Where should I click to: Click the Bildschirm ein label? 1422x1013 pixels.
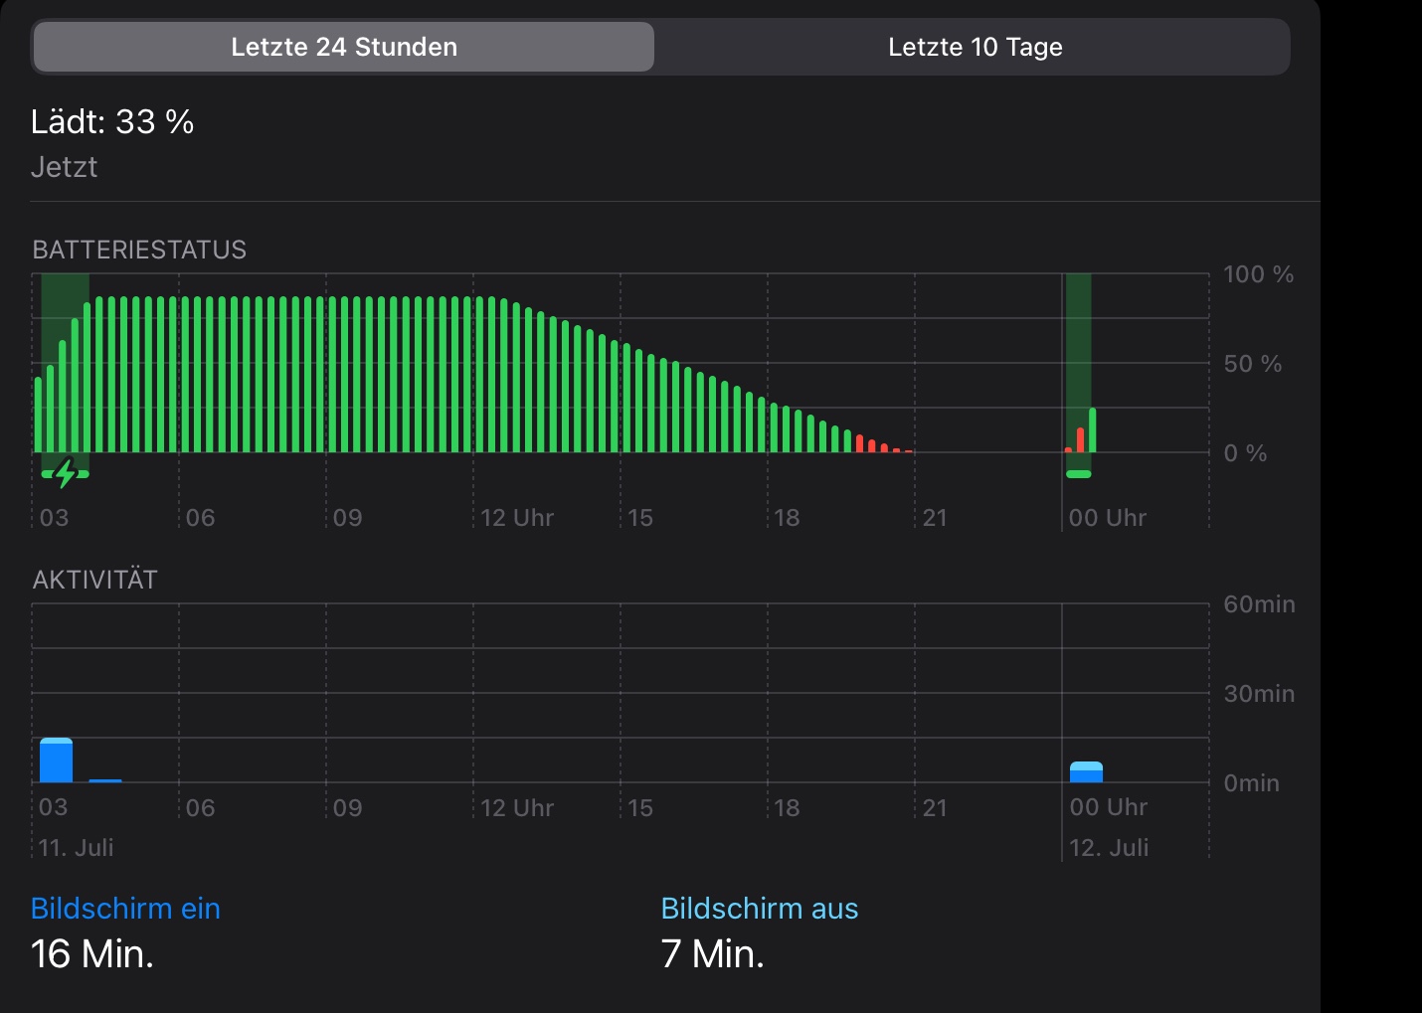[125, 909]
